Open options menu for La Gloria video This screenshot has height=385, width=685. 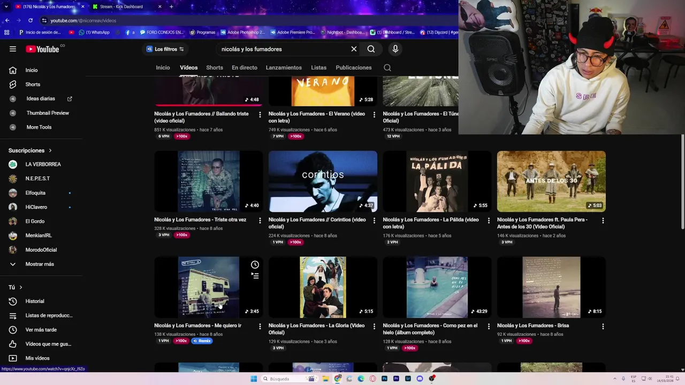(374, 326)
